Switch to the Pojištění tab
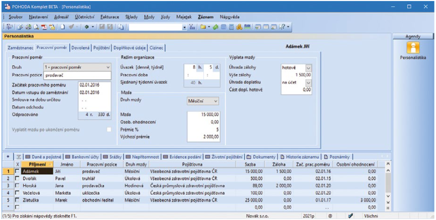Screen dimensions: 436x220 coord(102,47)
